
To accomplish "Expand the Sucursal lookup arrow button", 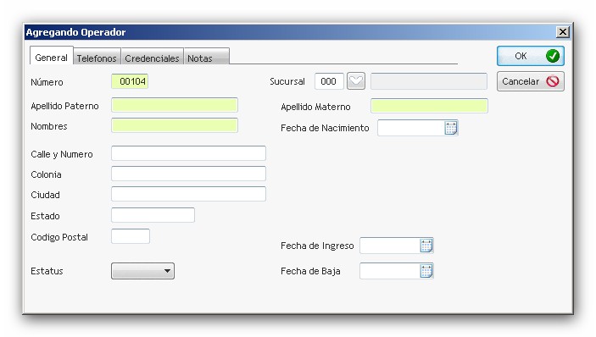I will point(356,81).
